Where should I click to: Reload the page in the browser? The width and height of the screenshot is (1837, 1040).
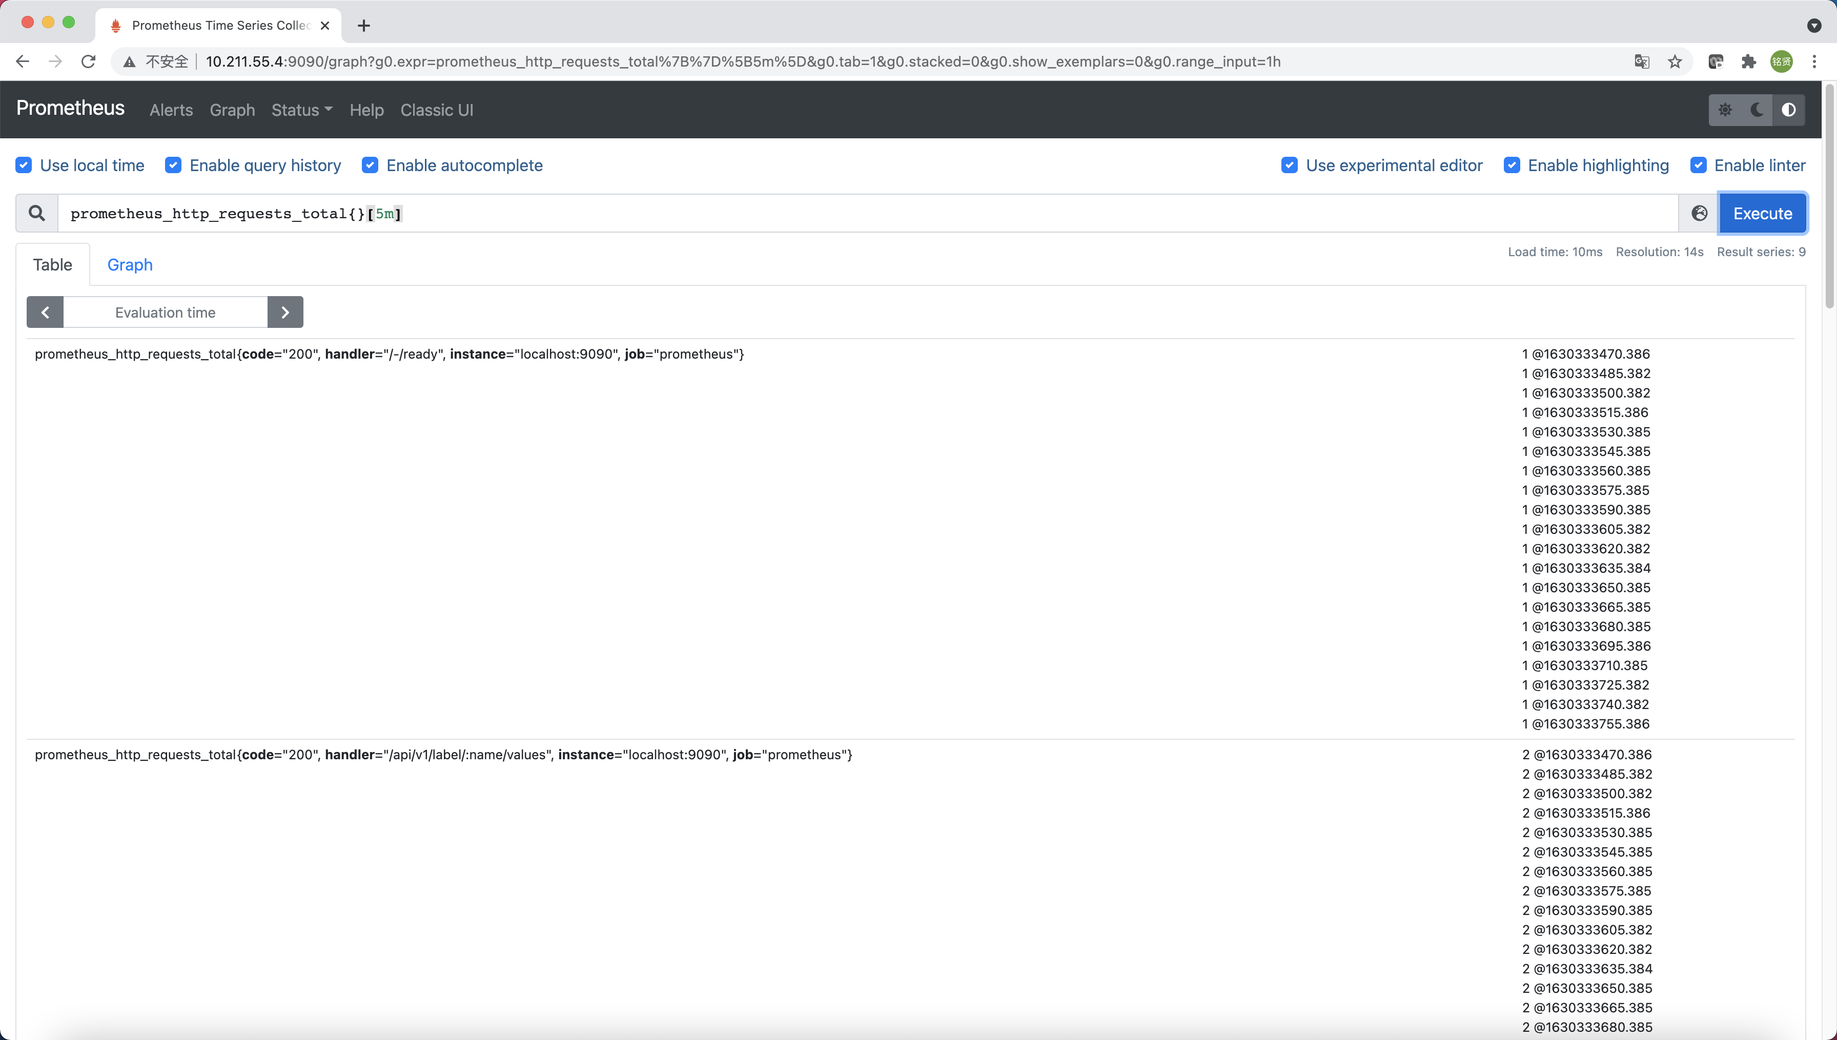(x=89, y=61)
